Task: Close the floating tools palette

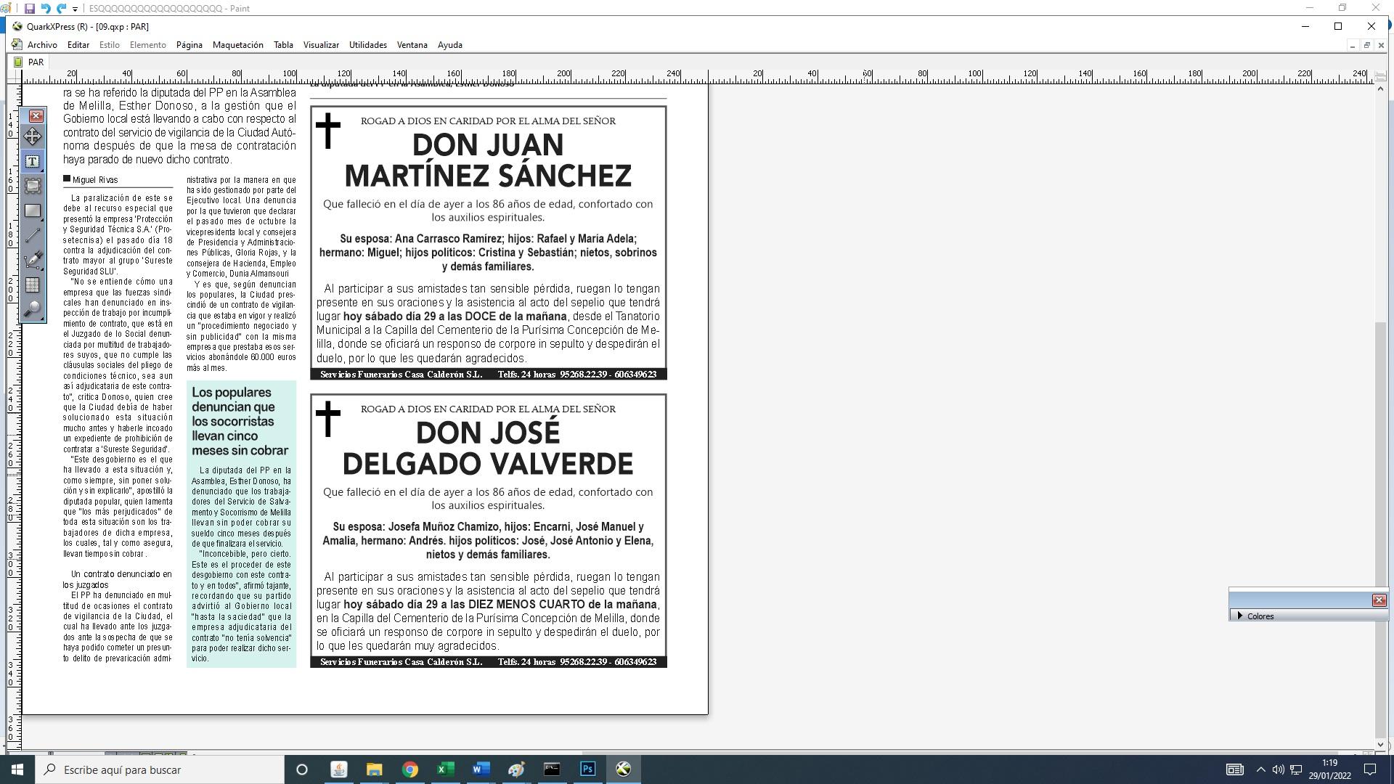Action: [x=36, y=116]
